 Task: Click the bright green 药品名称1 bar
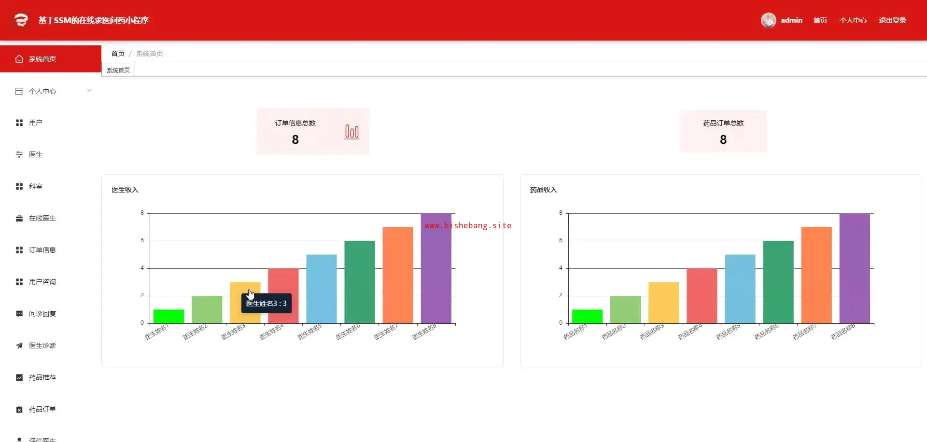(587, 317)
